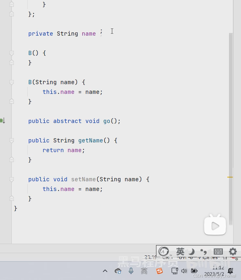241x280 pixels.
Task: Click 'this' inside the setName body
Action: point(50,189)
